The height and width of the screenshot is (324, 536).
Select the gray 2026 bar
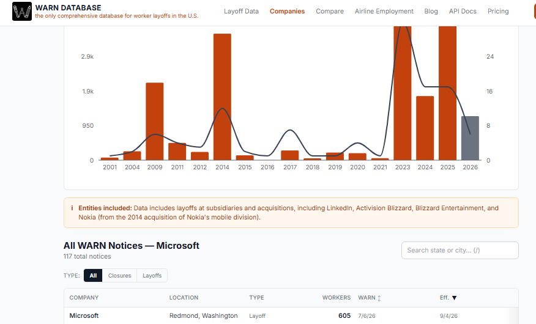click(470, 138)
